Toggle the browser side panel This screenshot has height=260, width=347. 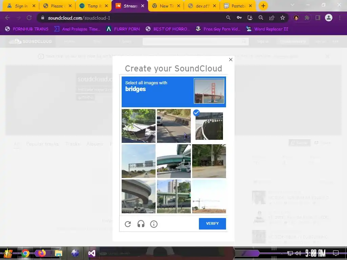(x=318, y=18)
